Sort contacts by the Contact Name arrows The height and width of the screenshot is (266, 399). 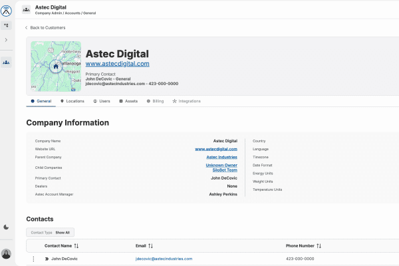[76, 245]
